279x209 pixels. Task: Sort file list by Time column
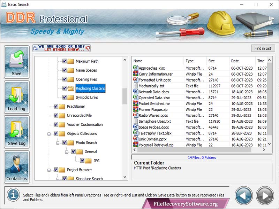(261, 61)
